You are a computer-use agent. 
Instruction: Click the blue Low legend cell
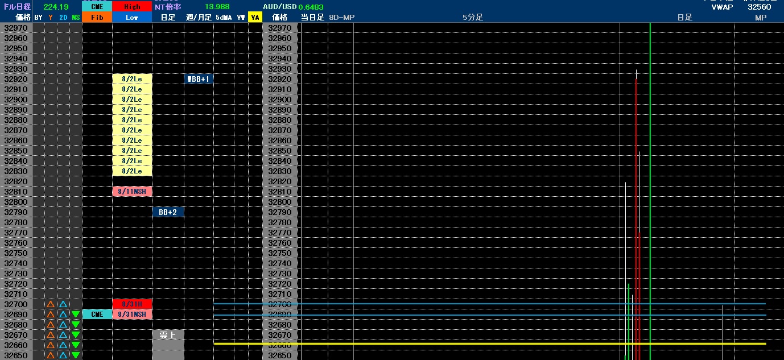(x=132, y=18)
